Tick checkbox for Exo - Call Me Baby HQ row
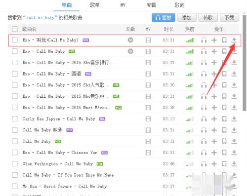Viewport: 247px width, 196px height. (15, 51)
